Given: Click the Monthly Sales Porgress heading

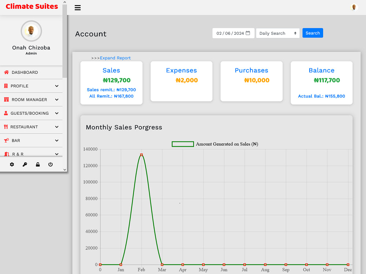Looking at the screenshot, I should (124, 128).
